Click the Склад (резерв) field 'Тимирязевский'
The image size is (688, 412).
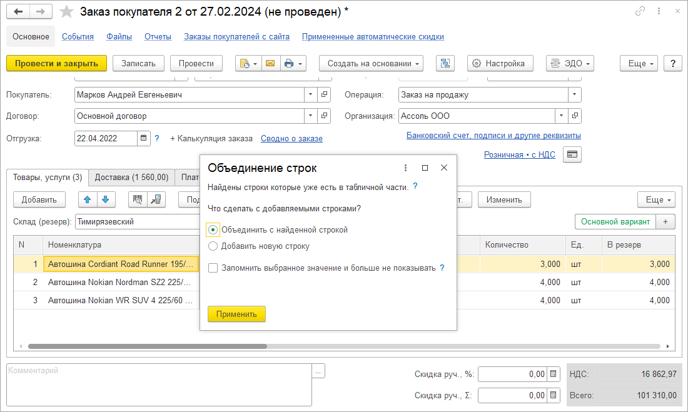[x=138, y=221]
